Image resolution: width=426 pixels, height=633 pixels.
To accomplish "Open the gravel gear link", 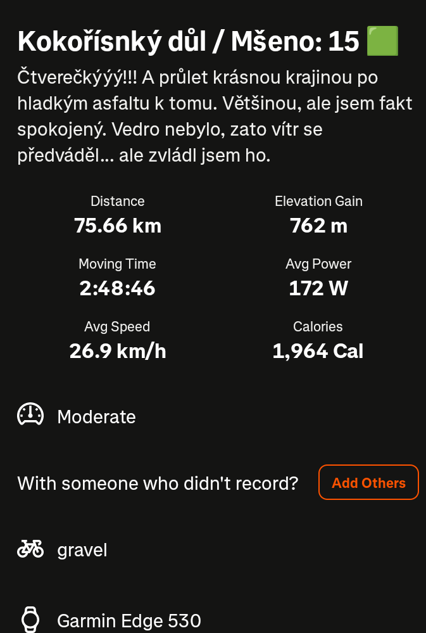I will pos(82,550).
